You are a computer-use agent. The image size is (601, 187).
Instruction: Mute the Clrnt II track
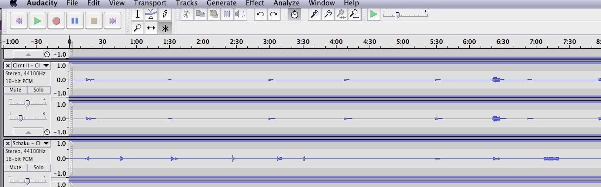pos(15,90)
